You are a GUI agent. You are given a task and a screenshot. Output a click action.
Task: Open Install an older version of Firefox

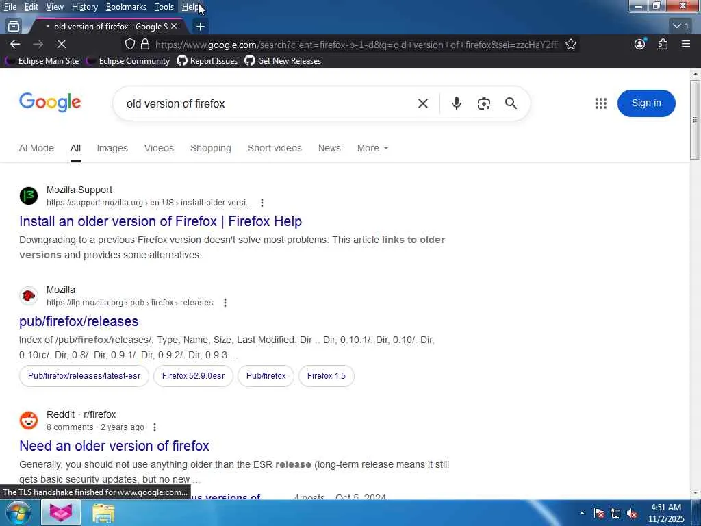[160, 221]
